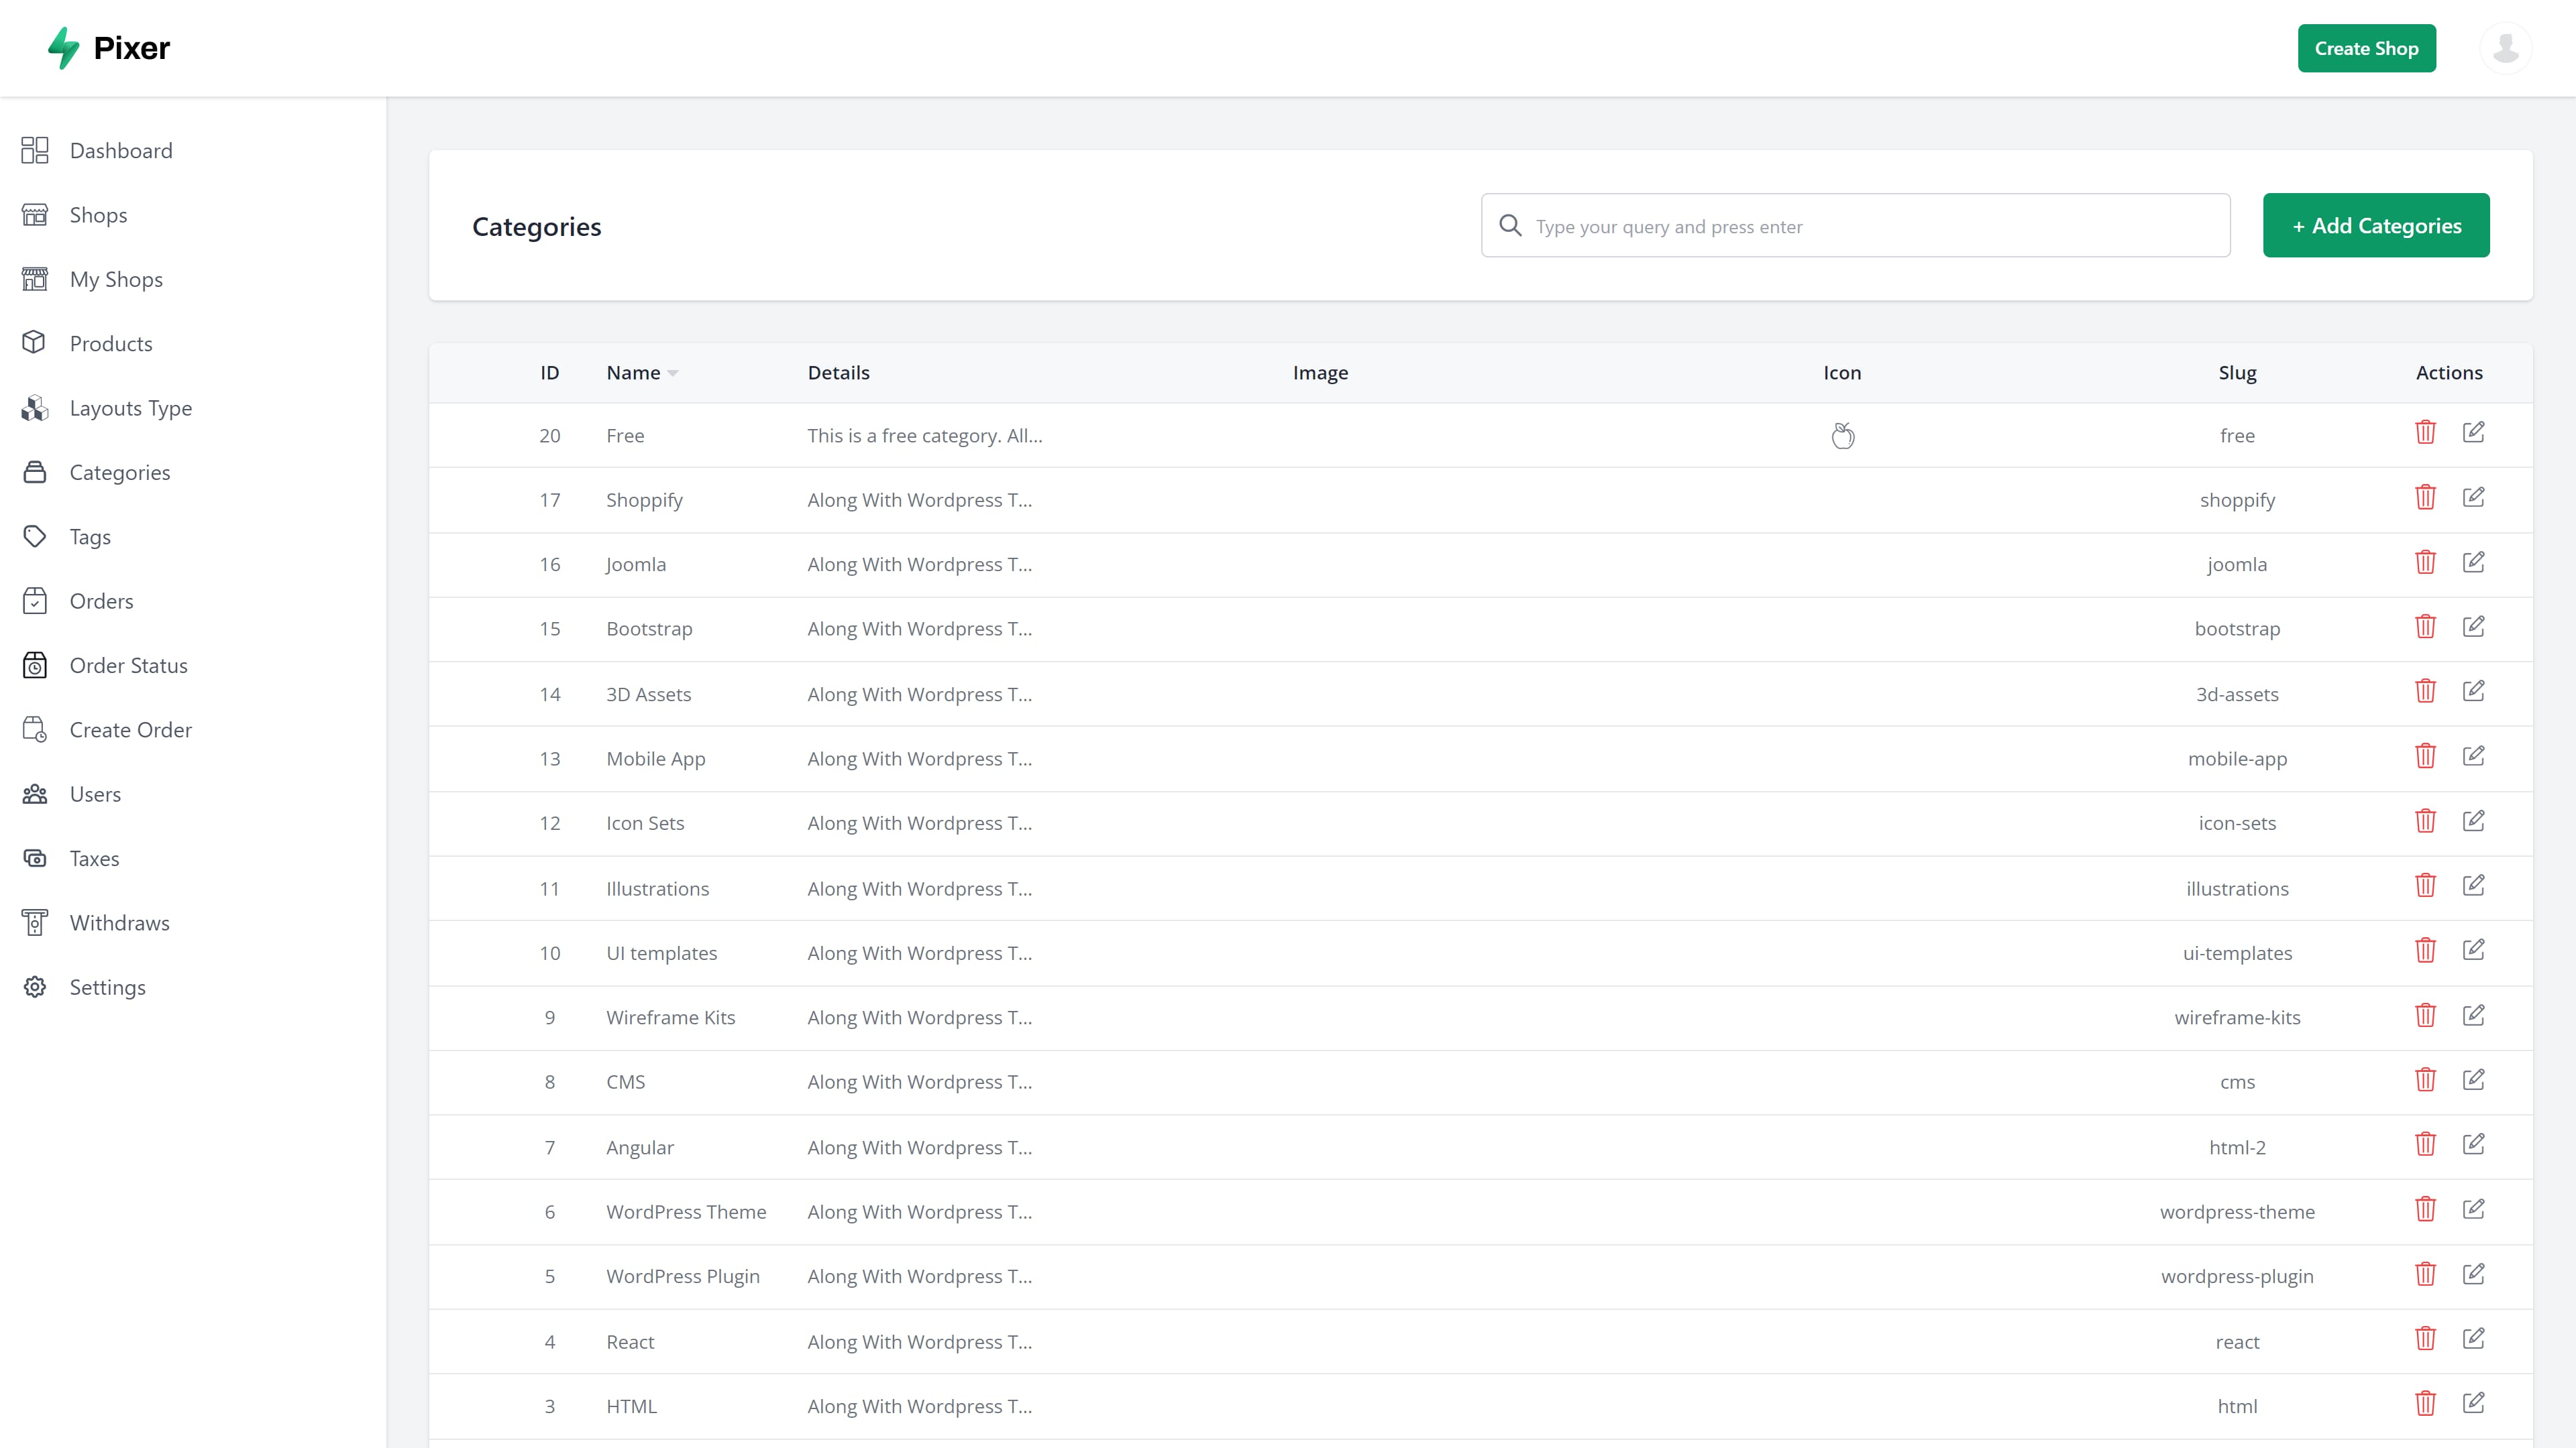Click the Users people icon in sidebar
The width and height of the screenshot is (2576, 1448).
(34, 794)
